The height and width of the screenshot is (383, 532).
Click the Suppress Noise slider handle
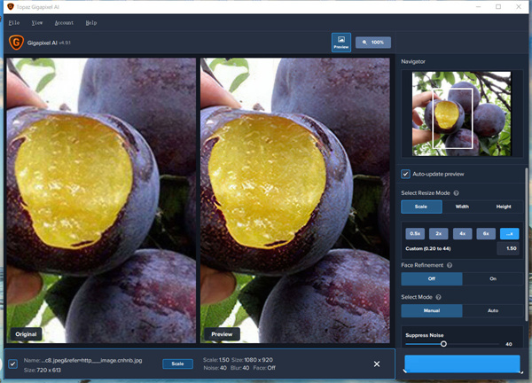click(443, 344)
